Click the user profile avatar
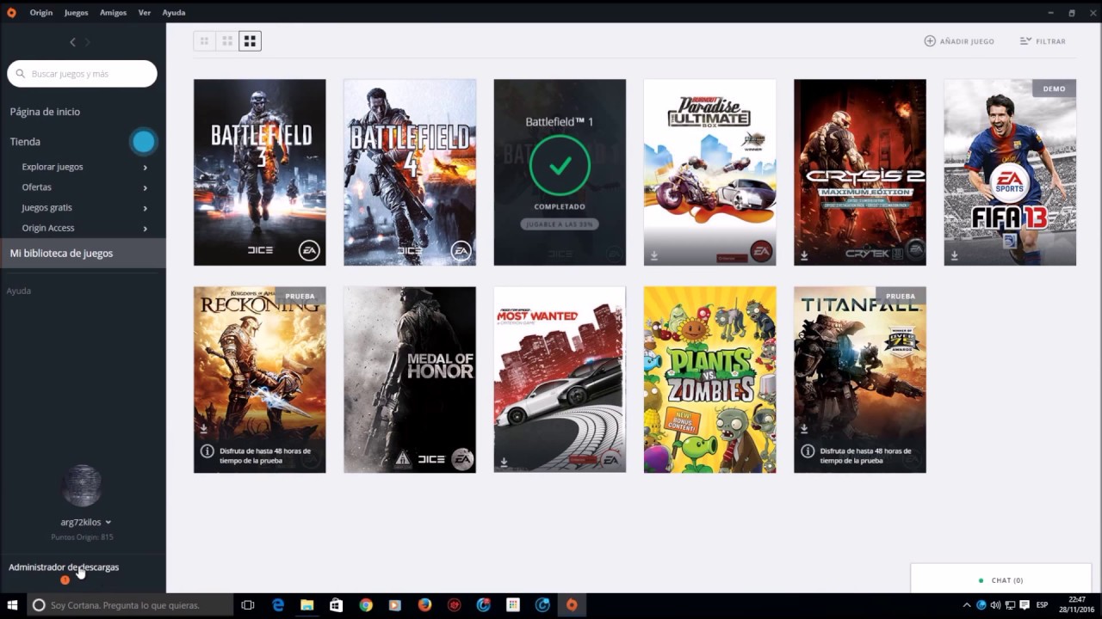The width and height of the screenshot is (1102, 619). [82, 486]
